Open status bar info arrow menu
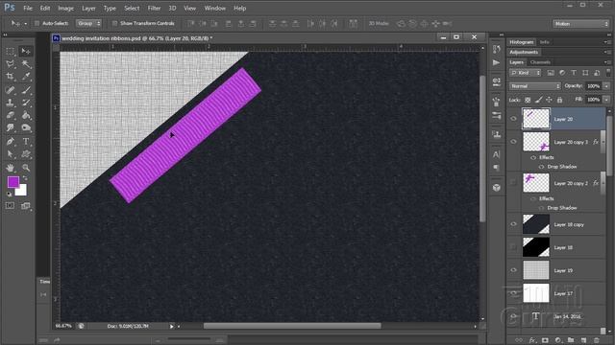This screenshot has width=615, height=345. pos(171,326)
